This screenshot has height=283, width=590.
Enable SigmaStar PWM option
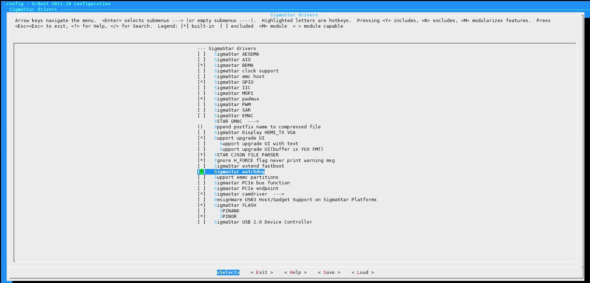pos(224,105)
